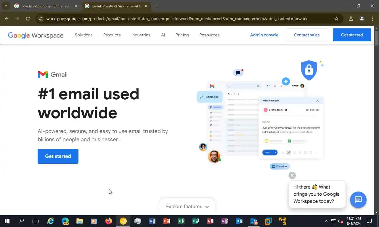
Task: Switch to the 'how to skip phone number' tab
Action: pos(45,6)
